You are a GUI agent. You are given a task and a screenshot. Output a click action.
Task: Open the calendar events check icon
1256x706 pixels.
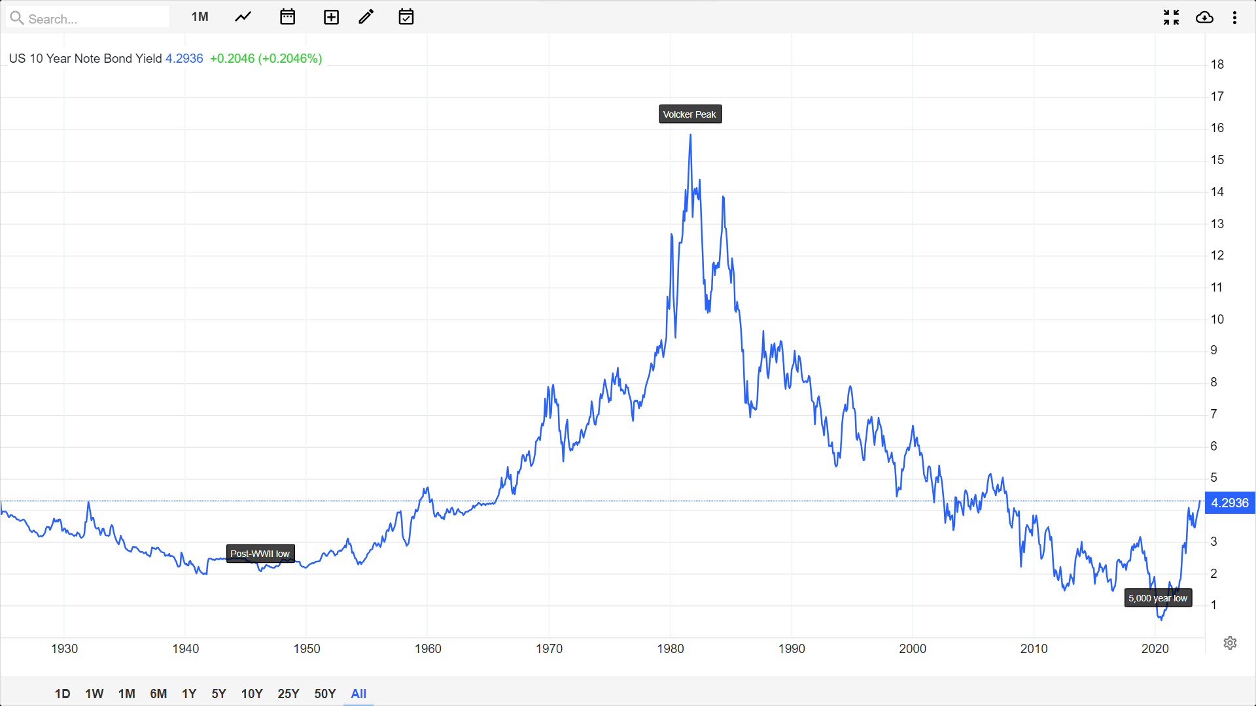406,17
